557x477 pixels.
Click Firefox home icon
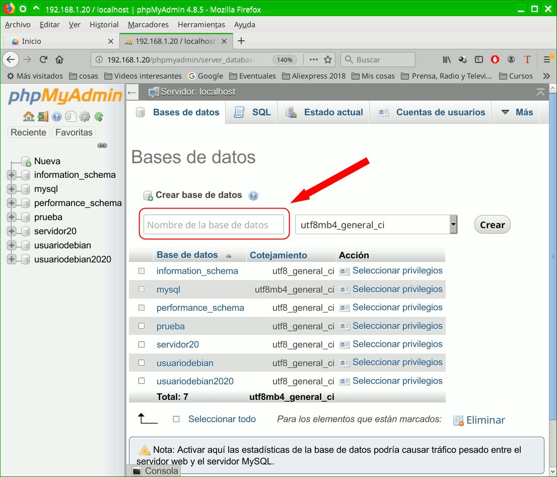pos(59,59)
